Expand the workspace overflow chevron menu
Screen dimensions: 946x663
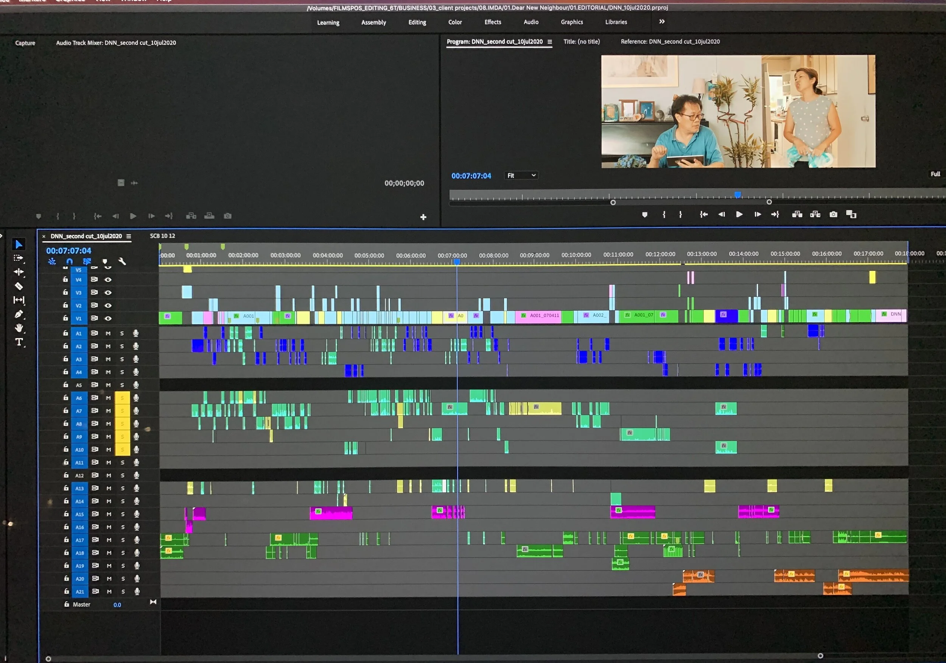[662, 22]
